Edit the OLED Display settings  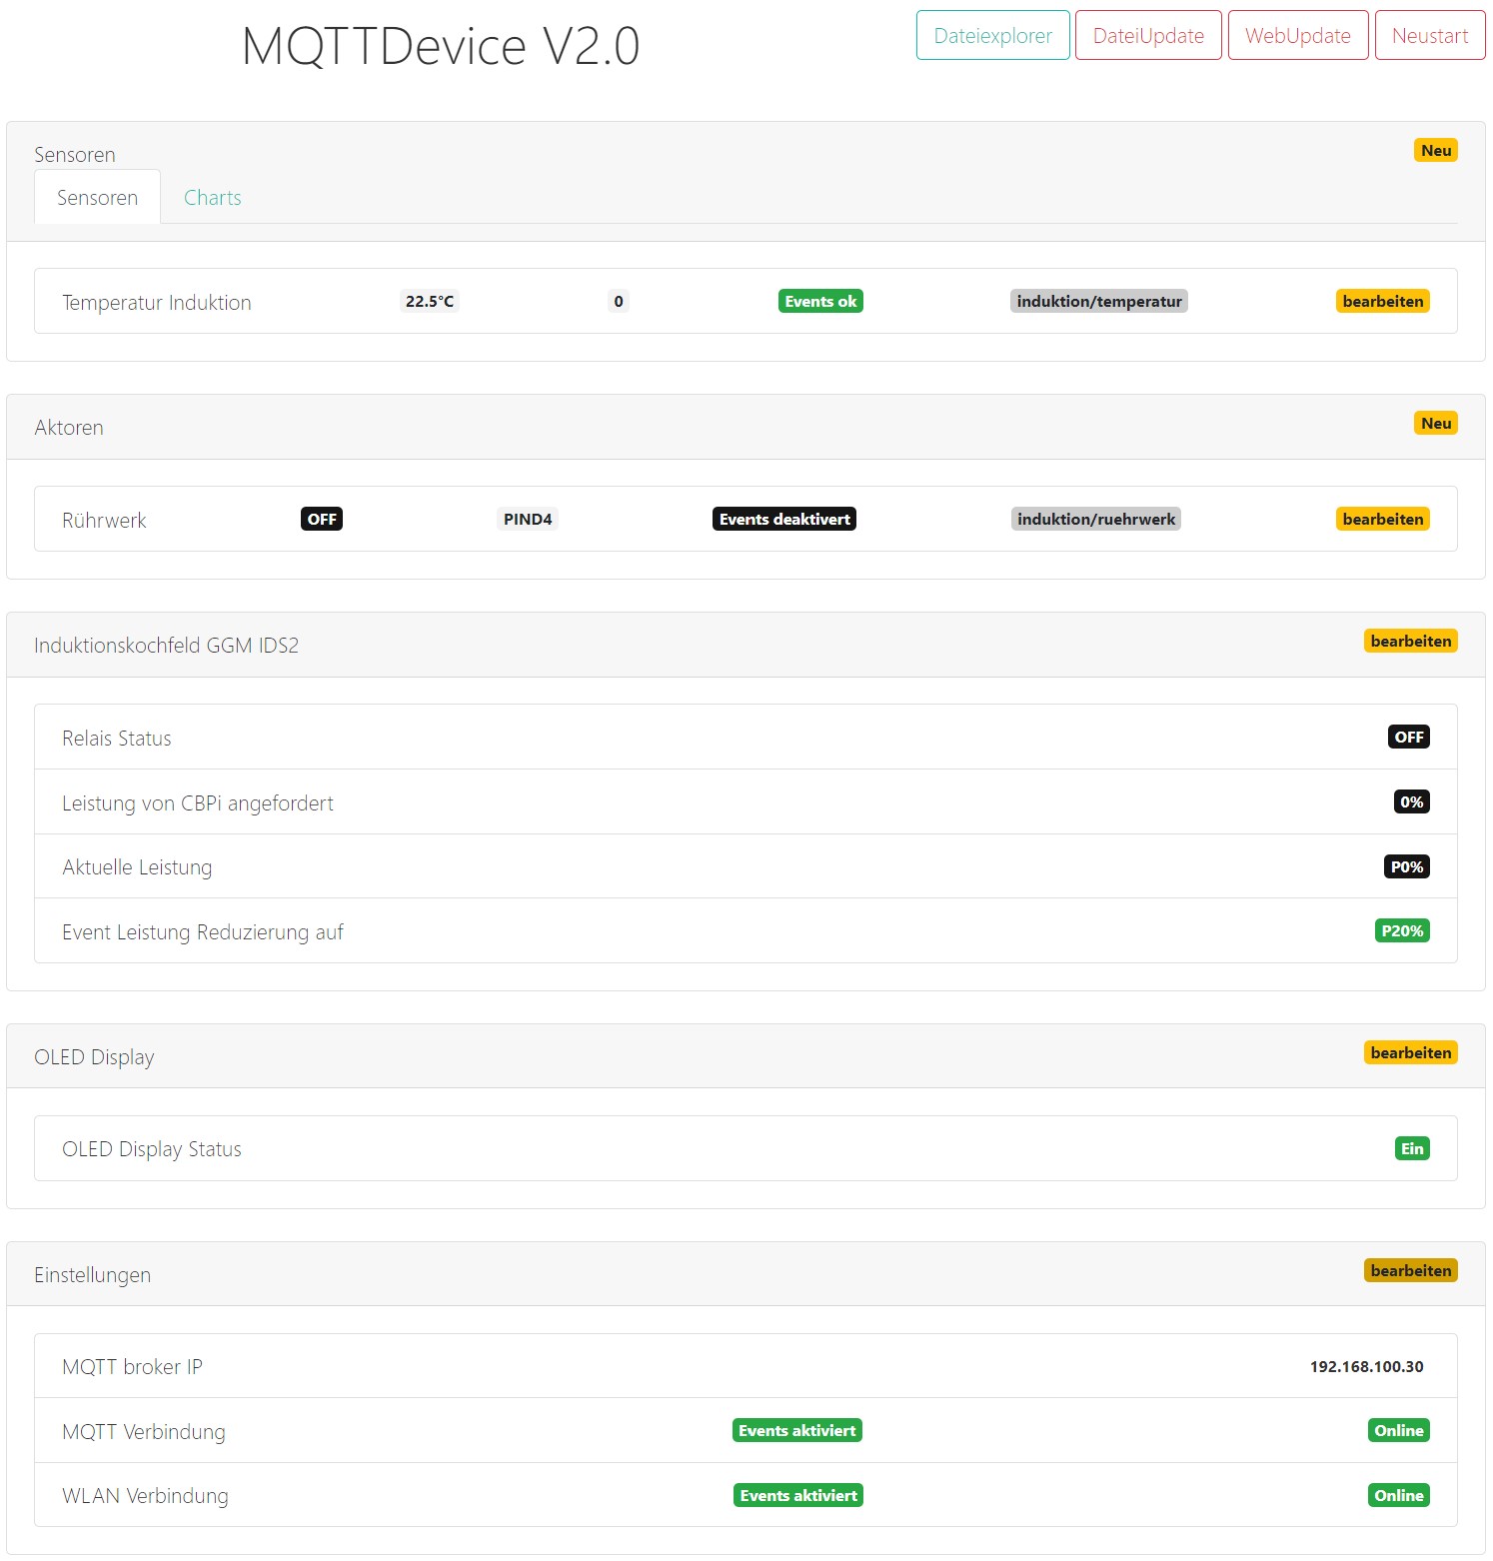coord(1410,1053)
